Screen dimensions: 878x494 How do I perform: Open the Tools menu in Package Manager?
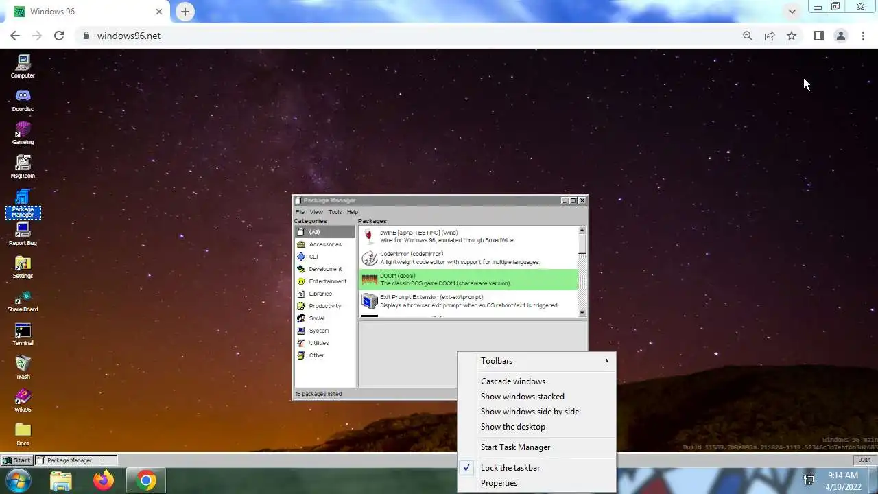(x=335, y=212)
